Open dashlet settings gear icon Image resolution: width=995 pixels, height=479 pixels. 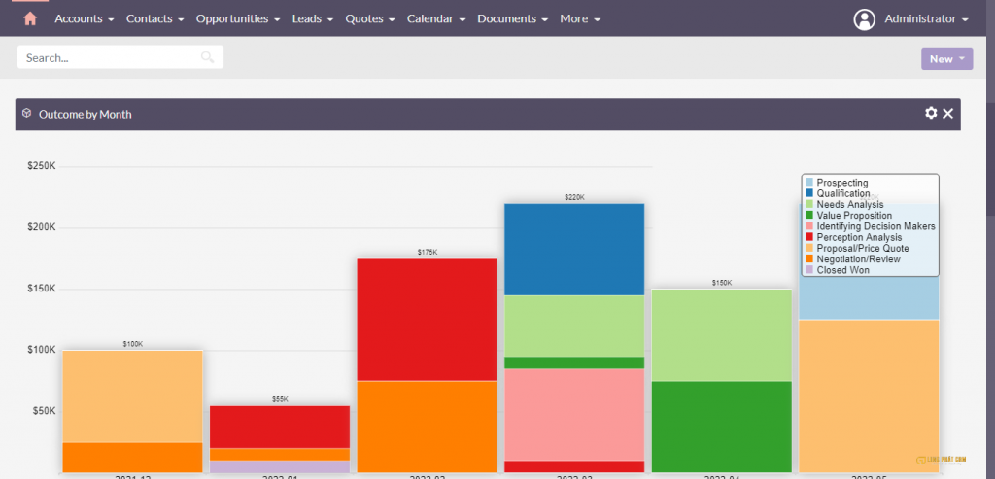pos(931,114)
